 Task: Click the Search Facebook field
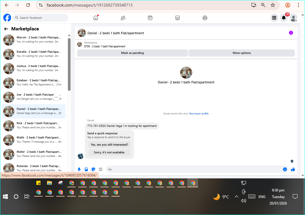(41, 18)
